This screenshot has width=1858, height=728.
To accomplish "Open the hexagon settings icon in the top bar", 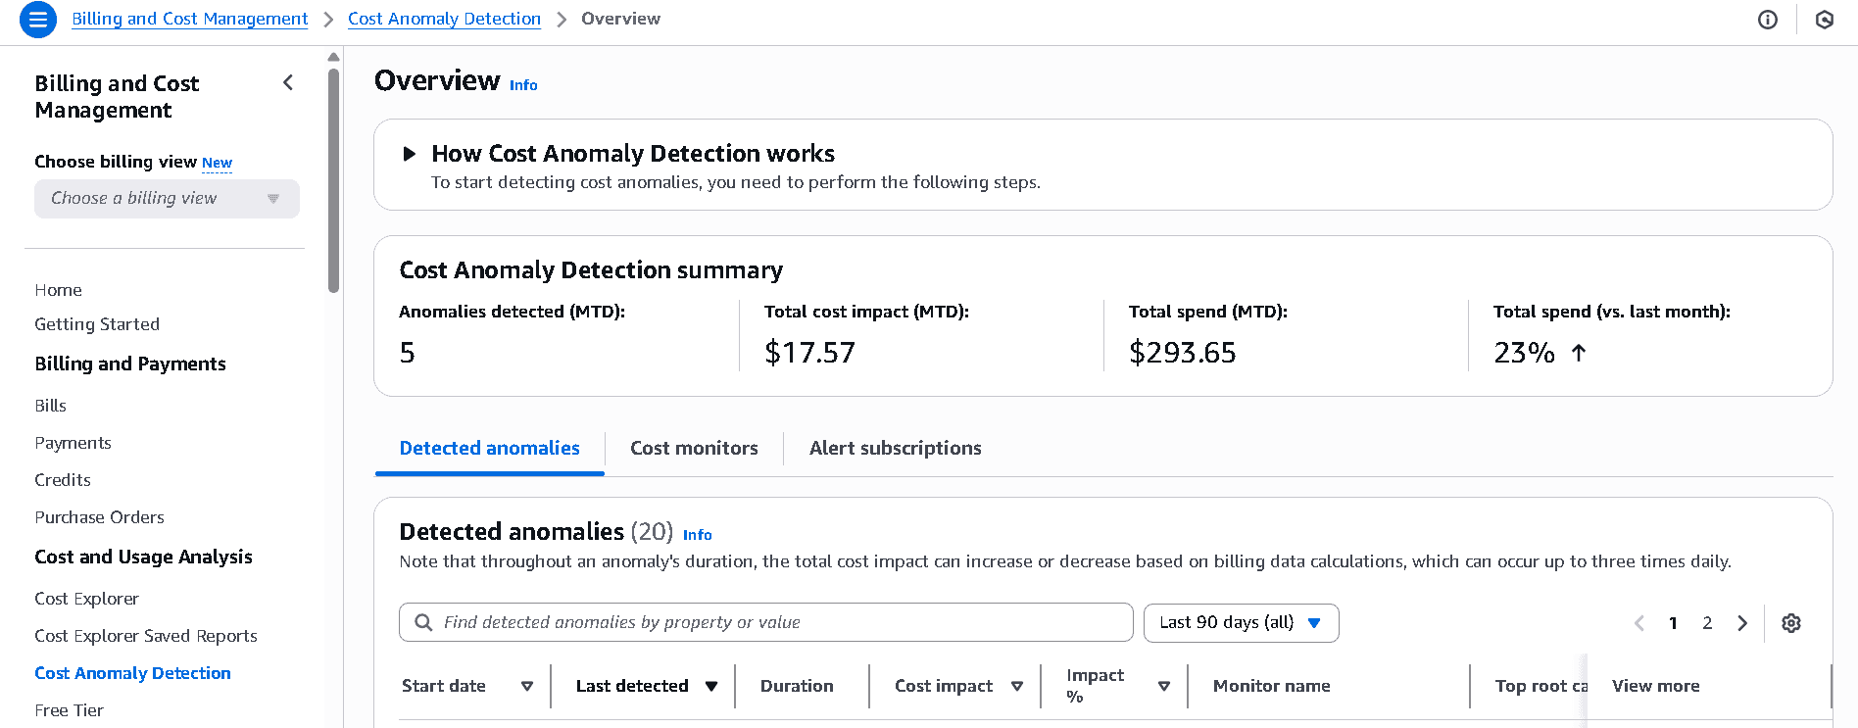I will coord(1825,20).
